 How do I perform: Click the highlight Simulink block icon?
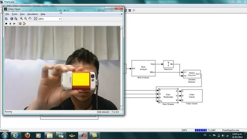pyautogui.click(x=24, y=24)
